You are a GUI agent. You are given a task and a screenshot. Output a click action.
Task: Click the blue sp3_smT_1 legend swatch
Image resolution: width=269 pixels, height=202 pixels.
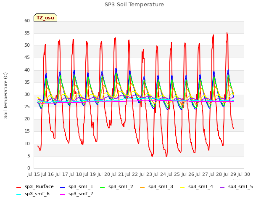[63, 187]
